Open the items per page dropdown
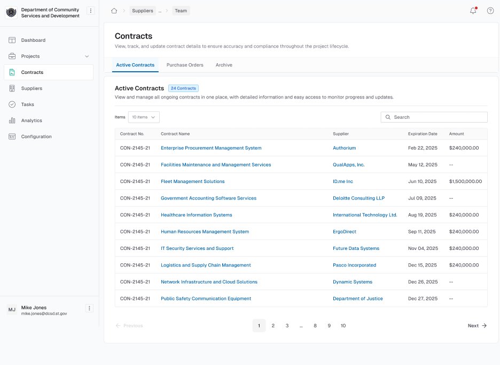 click(144, 117)
